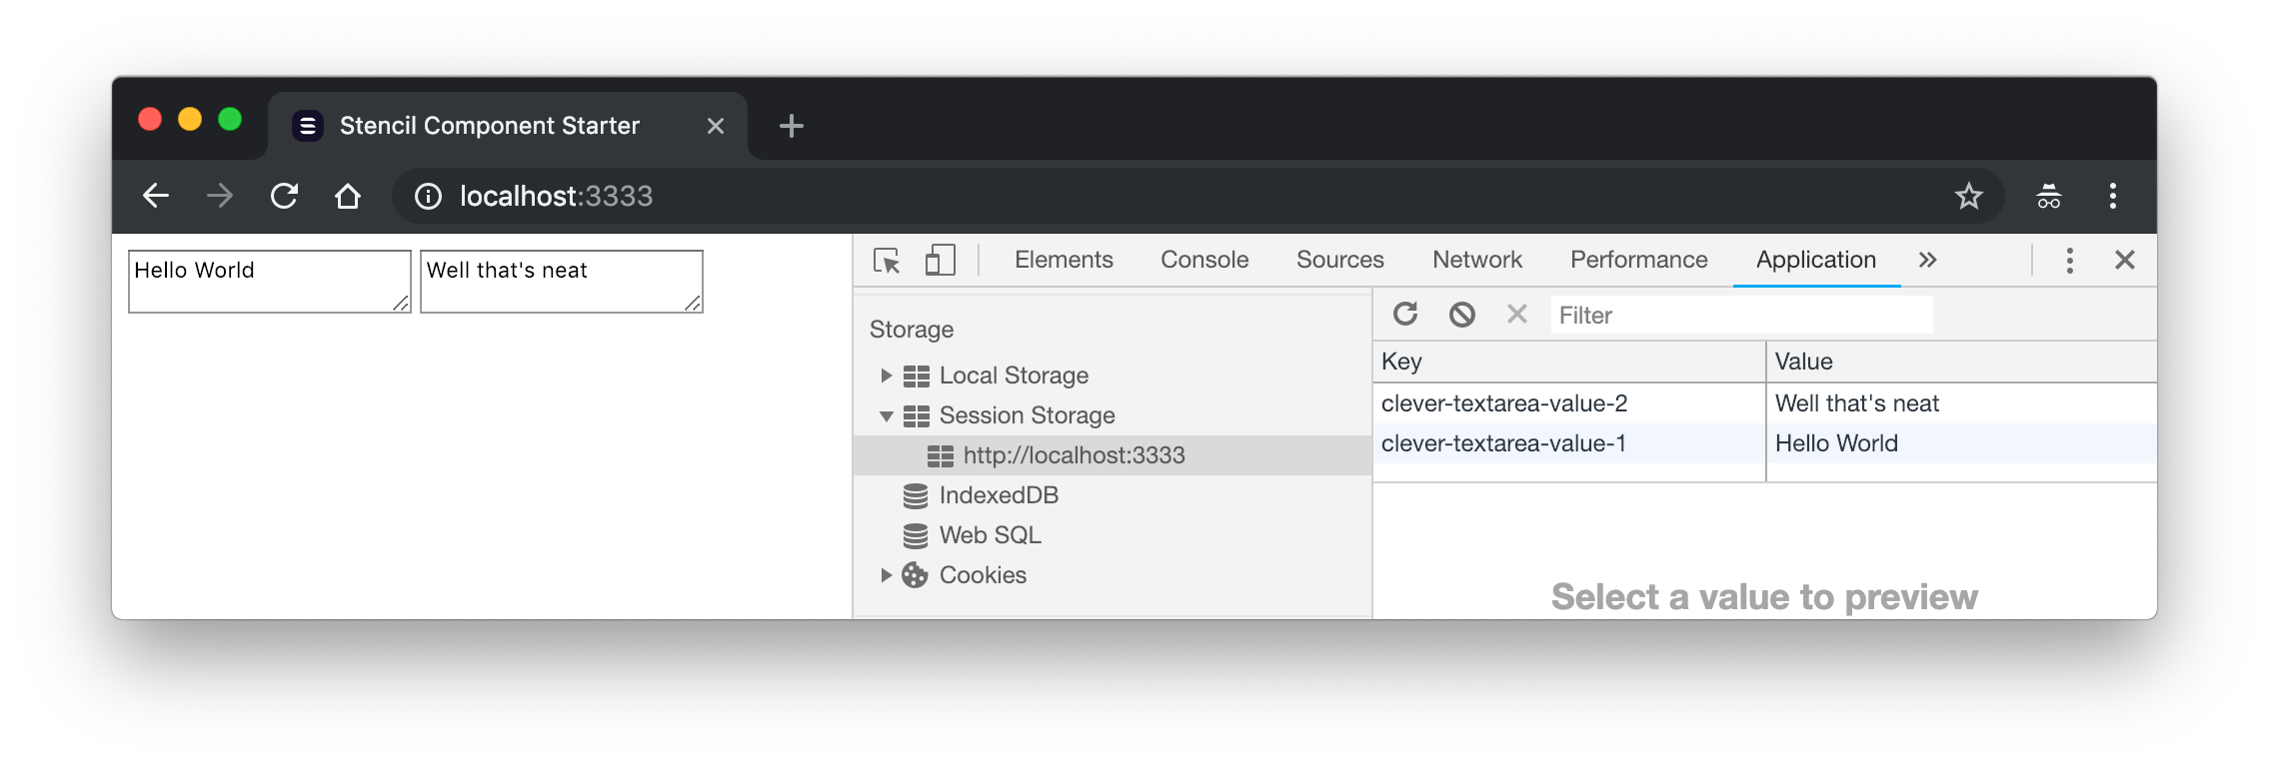This screenshot has width=2269, height=767.
Task: Switch to the Console tab
Action: (1204, 260)
